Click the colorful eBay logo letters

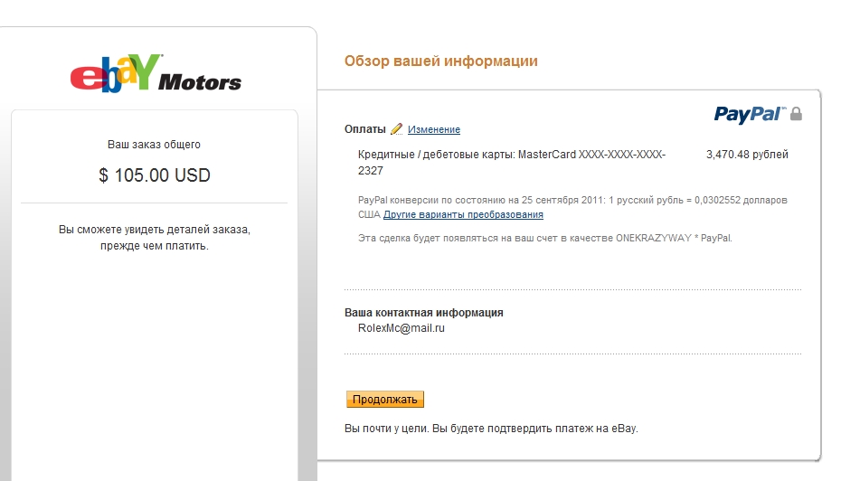(x=116, y=74)
